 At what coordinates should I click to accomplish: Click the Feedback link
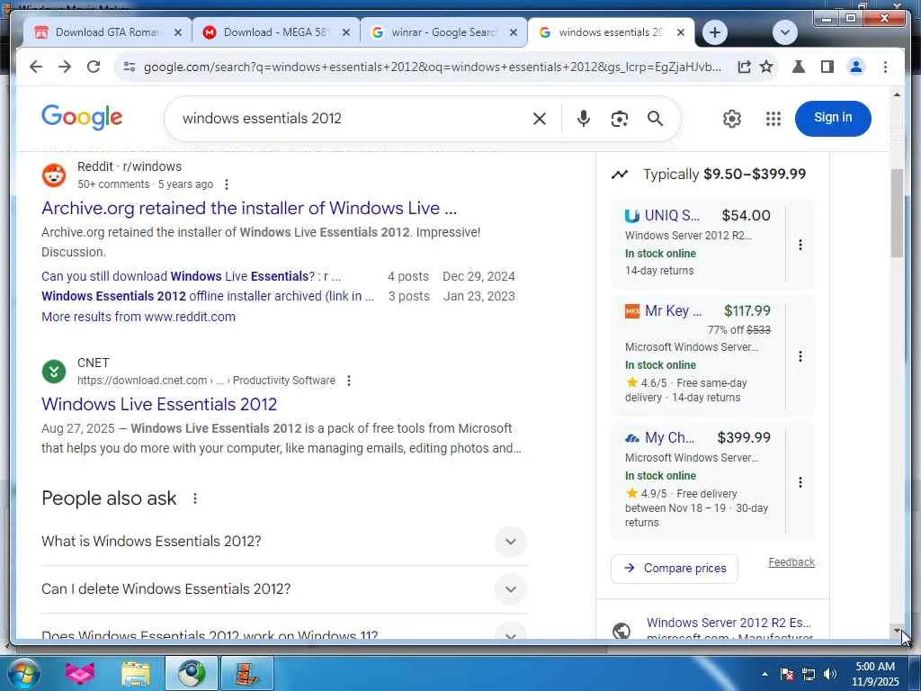(791, 562)
